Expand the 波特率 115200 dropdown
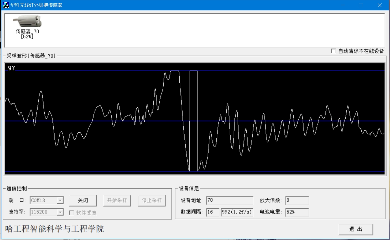The image size is (390, 240). [60, 212]
